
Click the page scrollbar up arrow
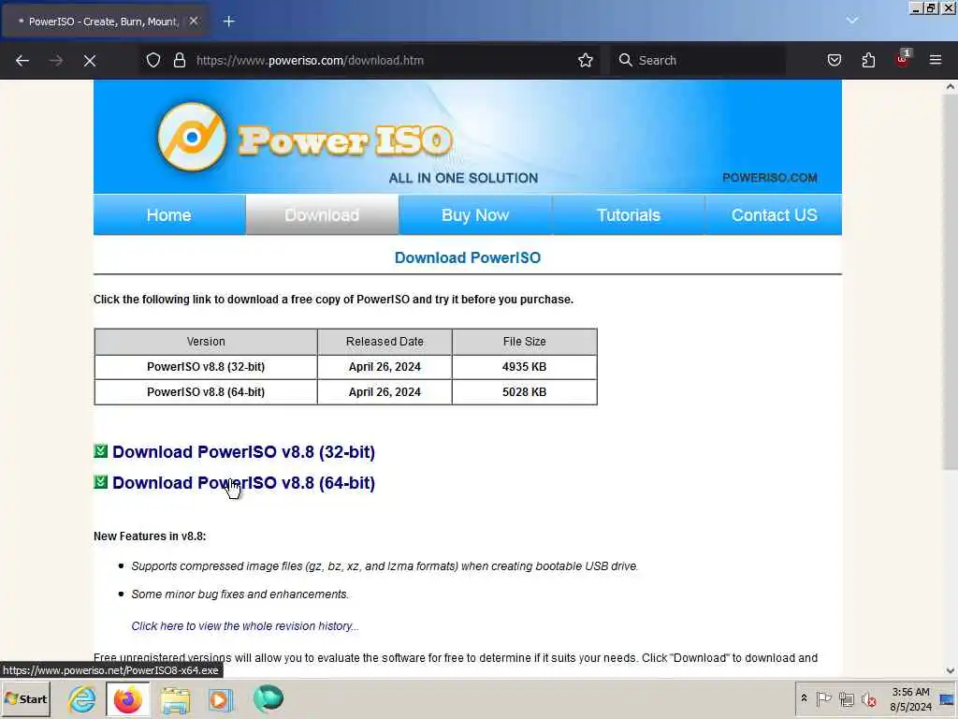coord(951,87)
